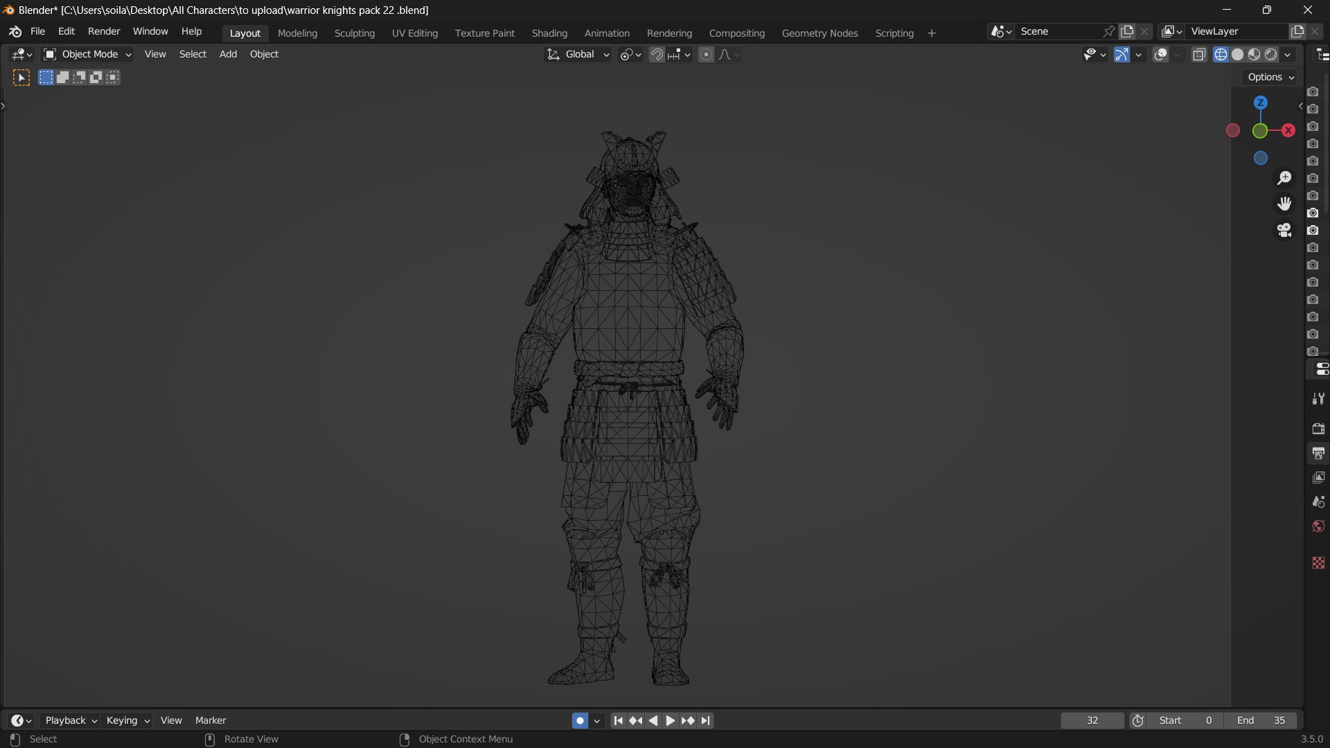Screen dimensions: 1330x748
Task: Select the Select Box tool icon
Action: coord(21,78)
